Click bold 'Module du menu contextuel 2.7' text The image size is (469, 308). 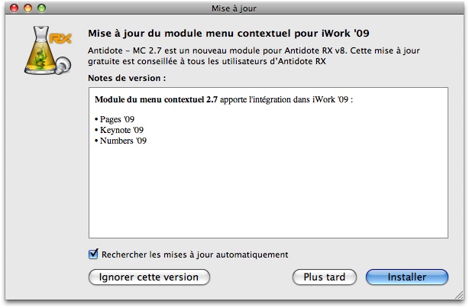click(156, 99)
